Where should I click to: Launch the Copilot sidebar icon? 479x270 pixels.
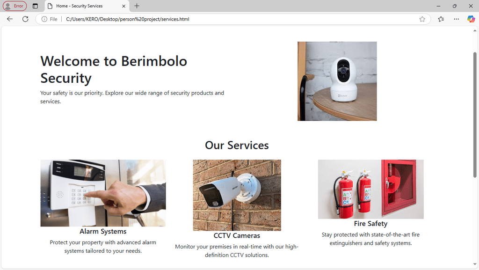click(x=471, y=19)
